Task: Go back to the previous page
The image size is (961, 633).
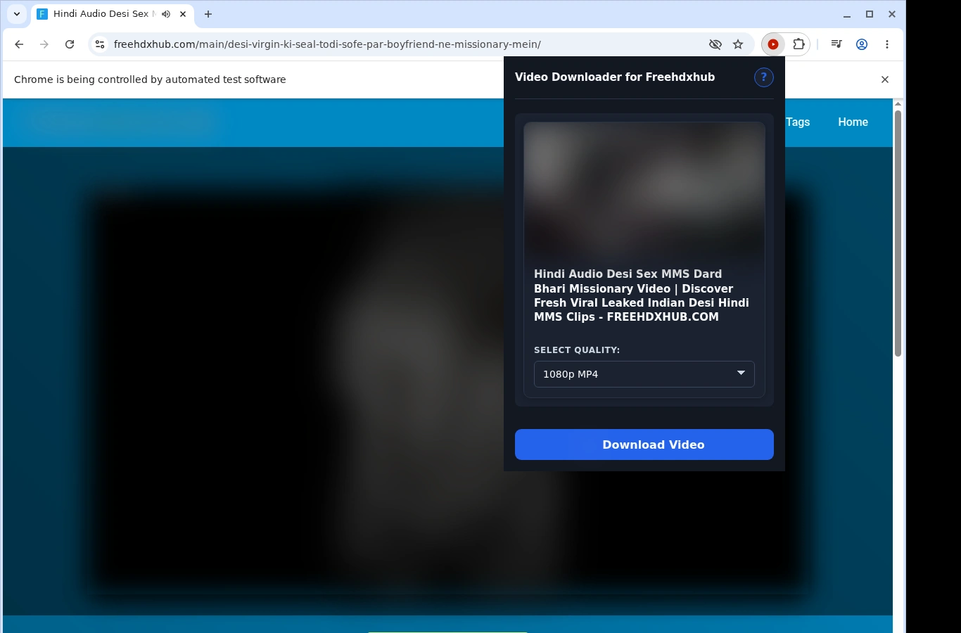Action: [19, 44]
